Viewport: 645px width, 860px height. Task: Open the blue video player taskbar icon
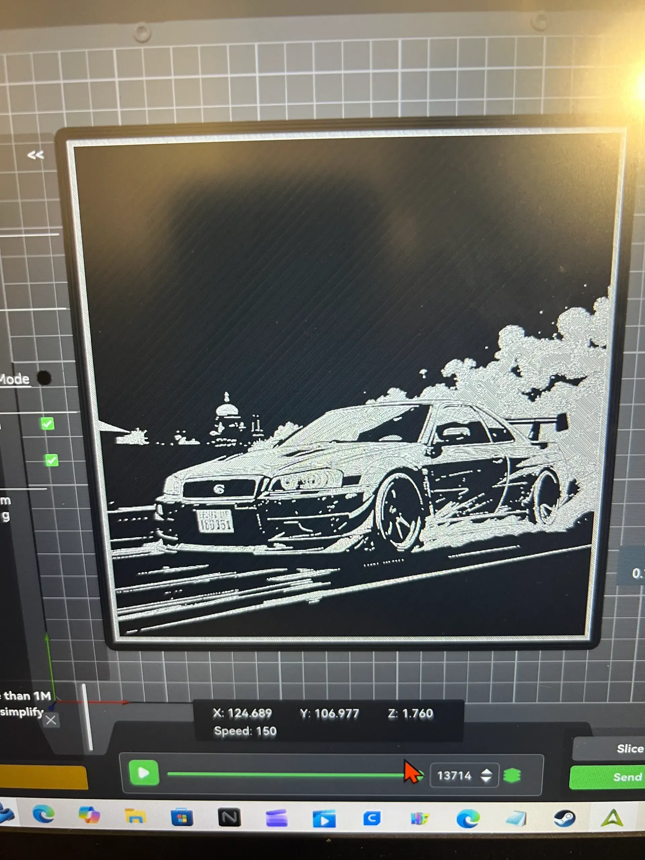click(x=324, y=818)
